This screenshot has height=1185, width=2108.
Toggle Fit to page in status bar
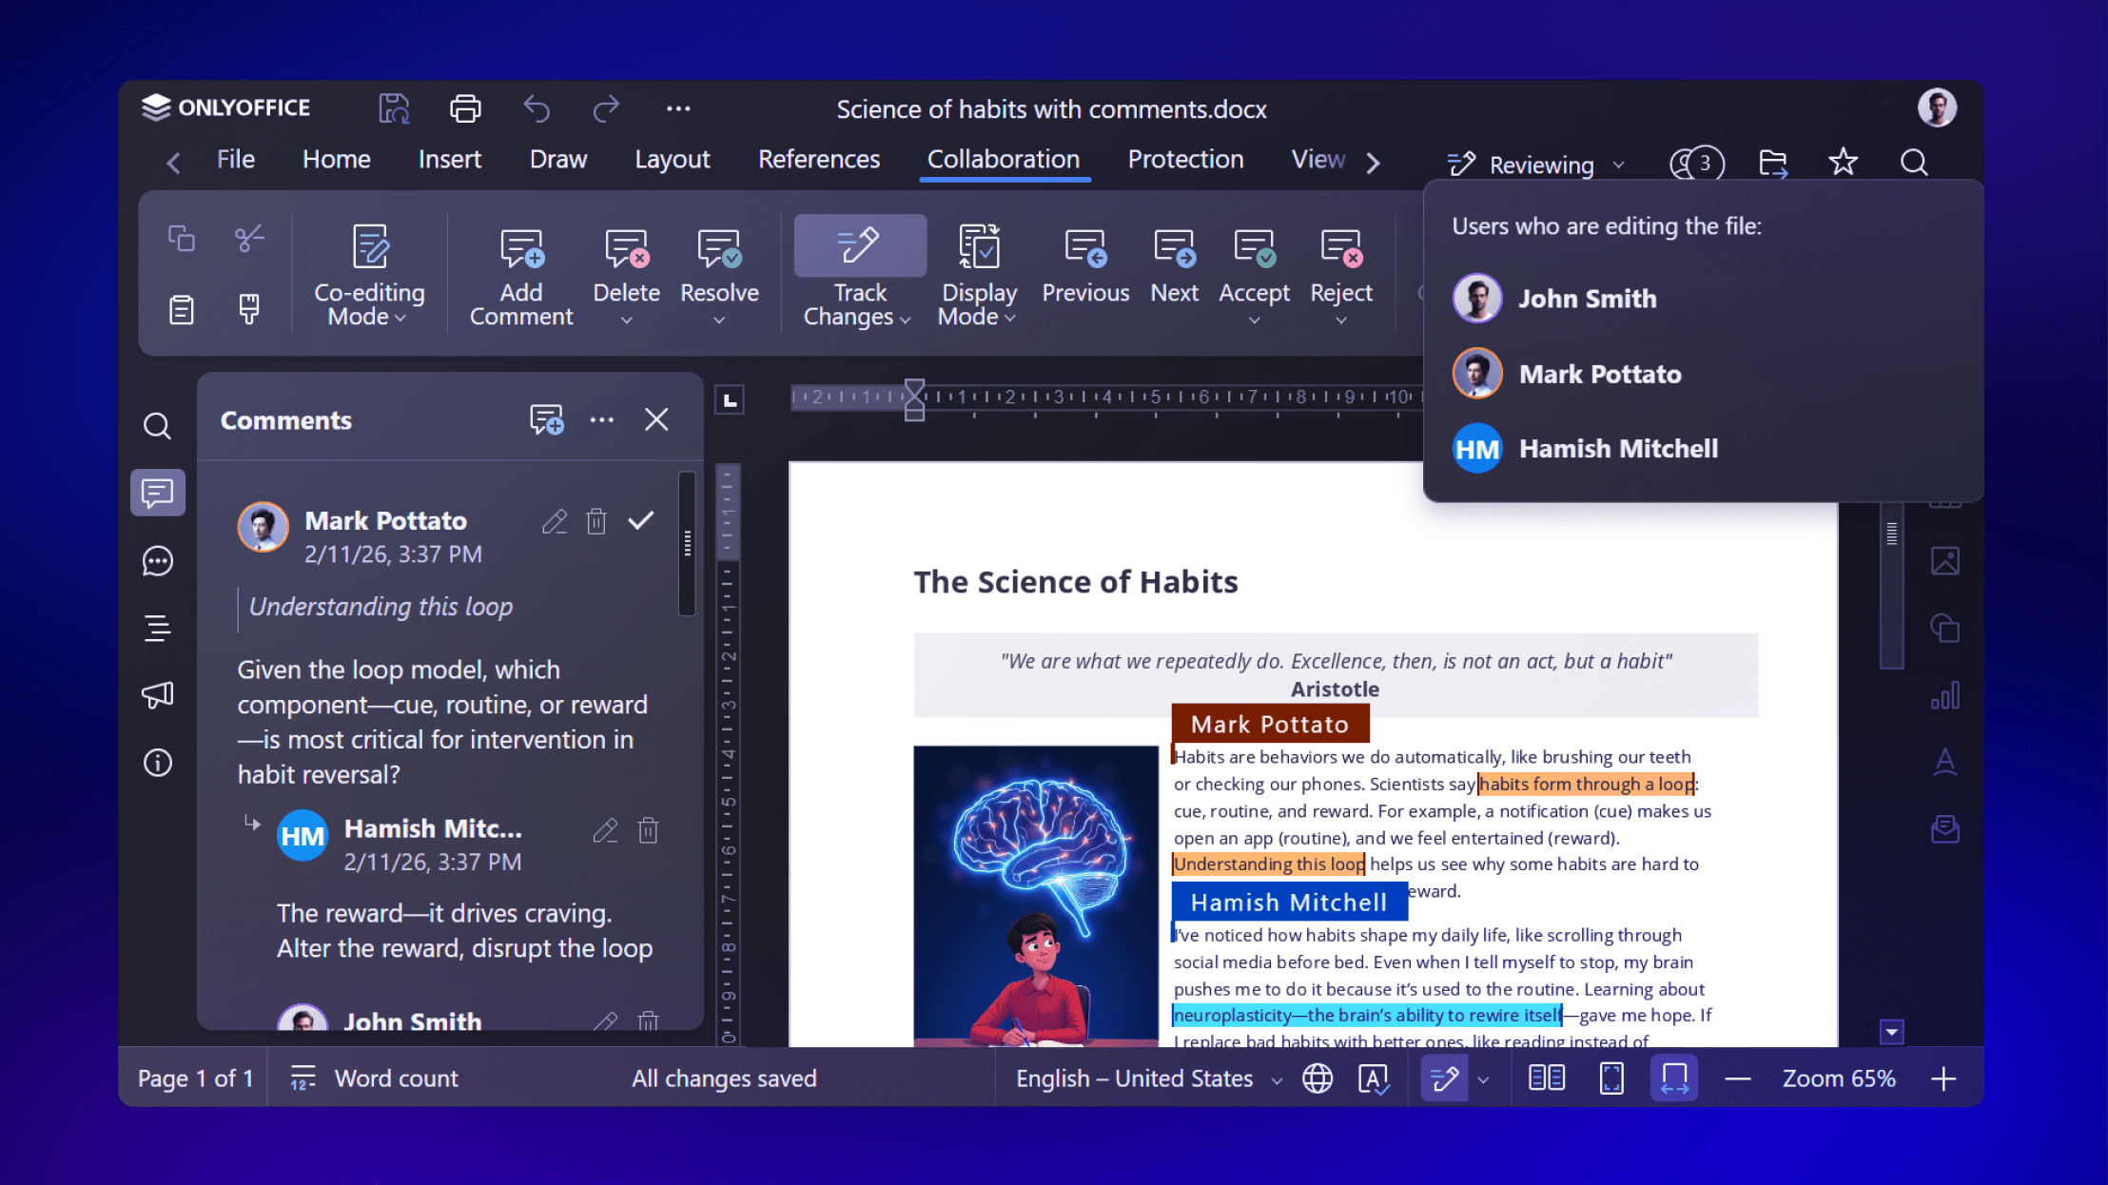point(1611,1078)
